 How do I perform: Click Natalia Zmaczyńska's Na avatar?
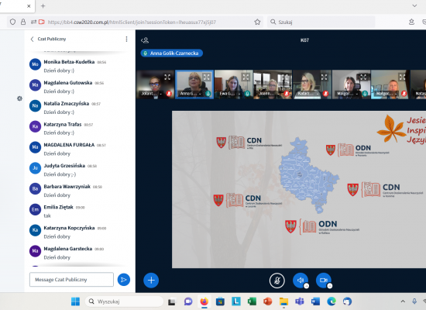(x=35, y=105)
